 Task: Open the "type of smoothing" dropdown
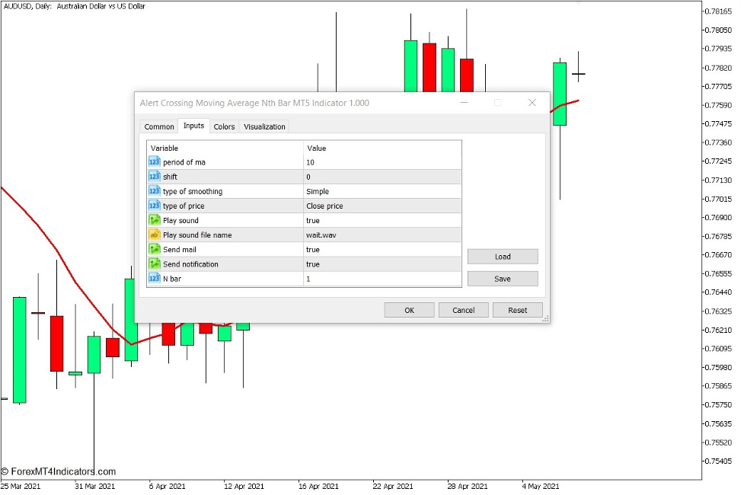click(x=381, y=190)
